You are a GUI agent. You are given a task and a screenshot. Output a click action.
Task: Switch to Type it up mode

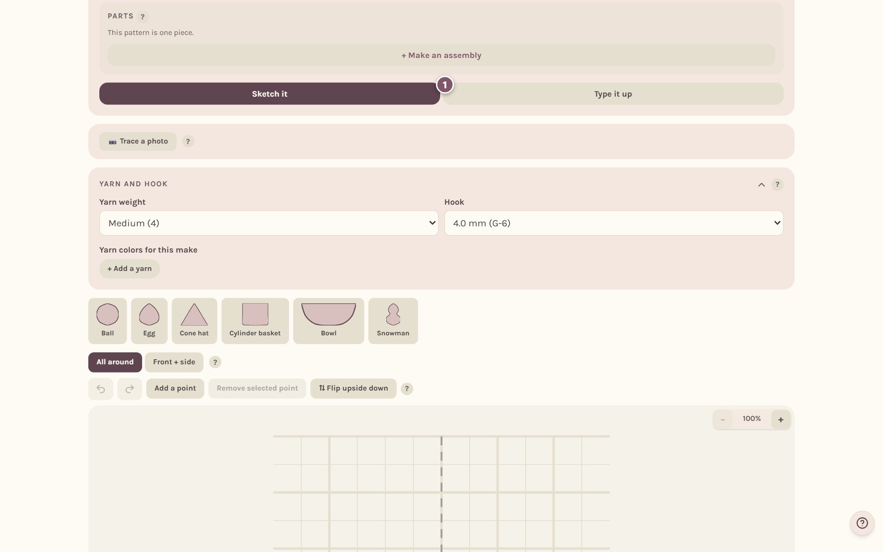click(613, 94)
